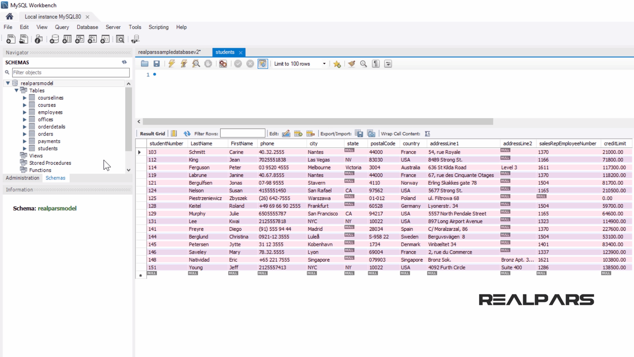This screenshot has height=357, width=634.
Task: Open the Limit to 100 rows dropdown
Action: pyautogui.click(x=324, y=64)
